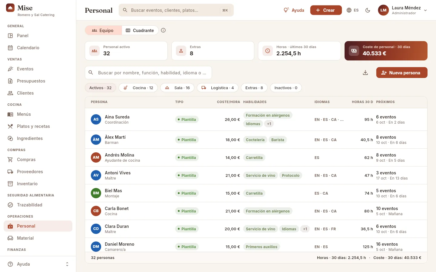Click Nueva persona button

(x=402, y=73)
